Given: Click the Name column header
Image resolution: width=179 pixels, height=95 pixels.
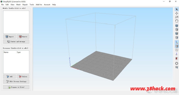Looking at the screenshot, I should pos(6,52).
